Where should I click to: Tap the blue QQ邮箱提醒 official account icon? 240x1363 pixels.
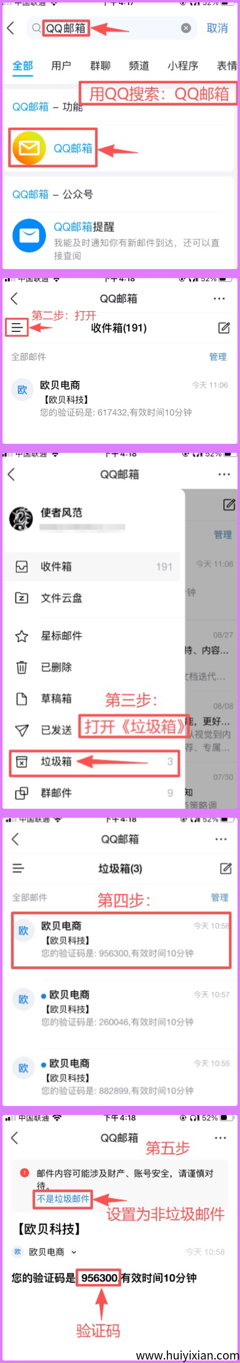[x=29, y=235]
